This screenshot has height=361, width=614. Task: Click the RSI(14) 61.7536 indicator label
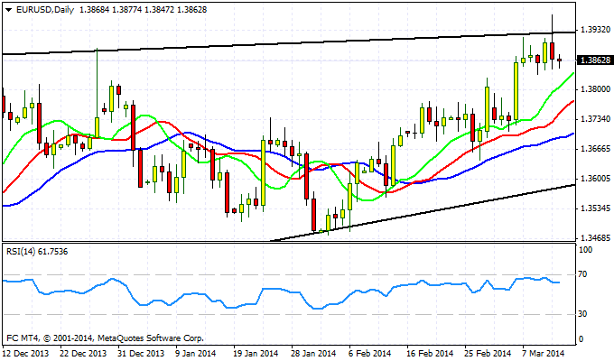point(37,252)
